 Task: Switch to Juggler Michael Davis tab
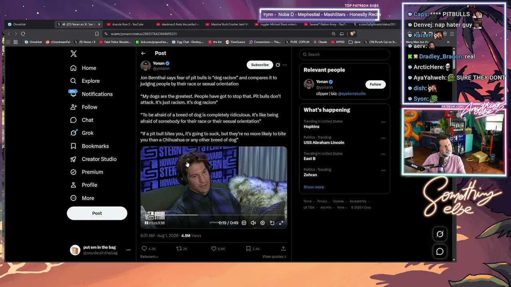(276, 24)
